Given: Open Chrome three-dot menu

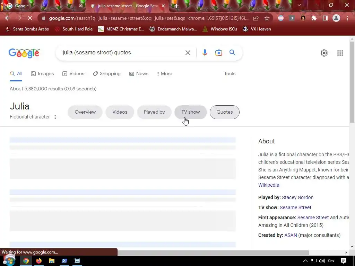Looking at the screenshot, I should (347, 18).
